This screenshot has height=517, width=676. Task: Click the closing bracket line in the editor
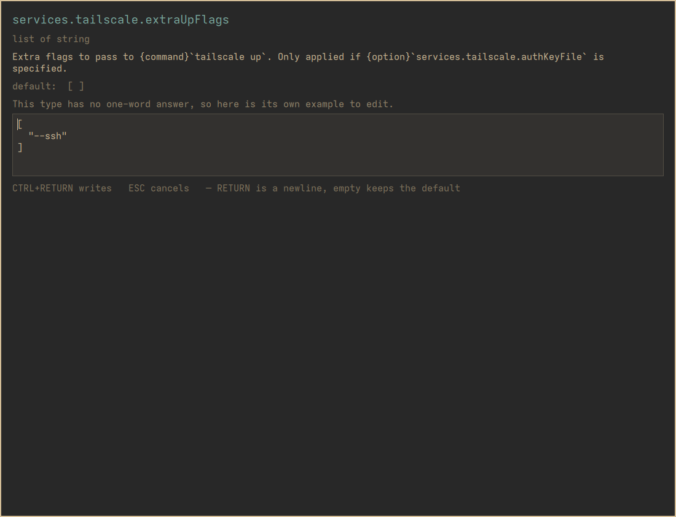pyautogui.click(x=20, y=148)
